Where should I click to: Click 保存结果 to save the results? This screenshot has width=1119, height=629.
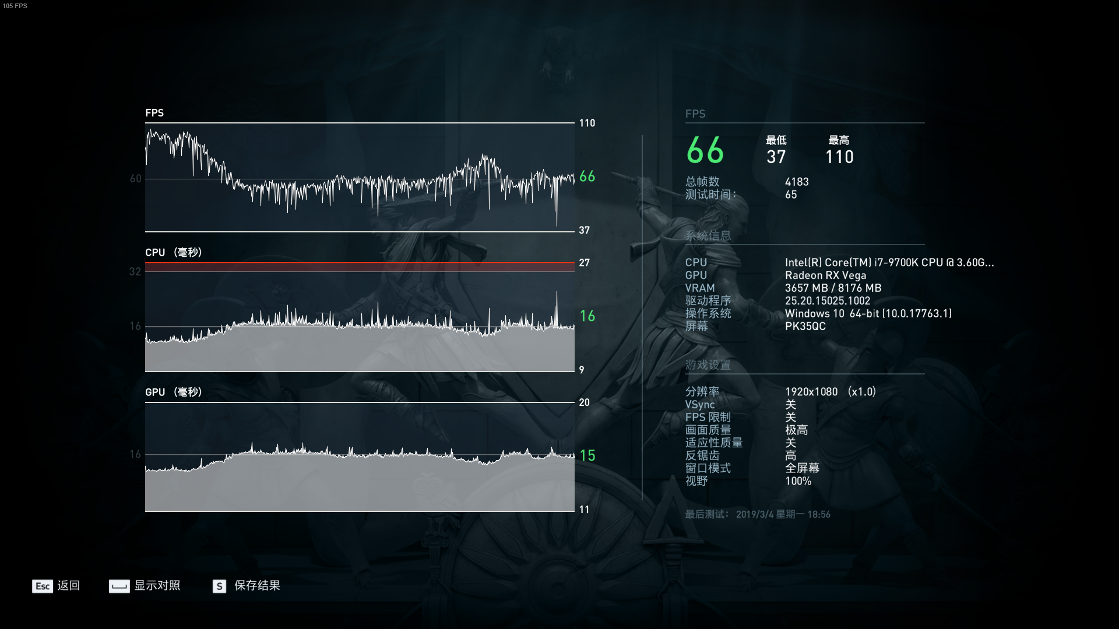[257, 586]
